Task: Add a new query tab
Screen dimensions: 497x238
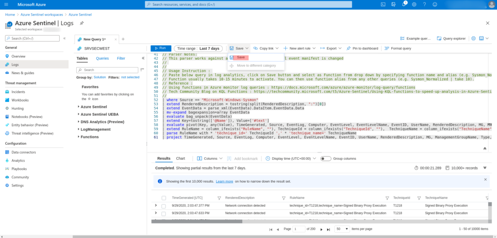Action: click(123, 39)
